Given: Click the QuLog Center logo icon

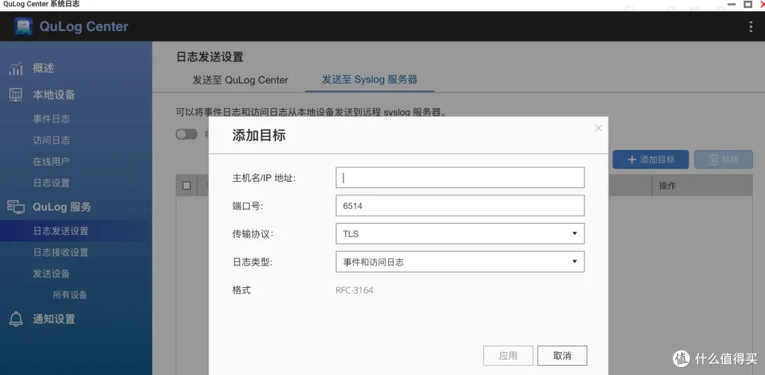Looking at the screenshot, I should [23, 26].
